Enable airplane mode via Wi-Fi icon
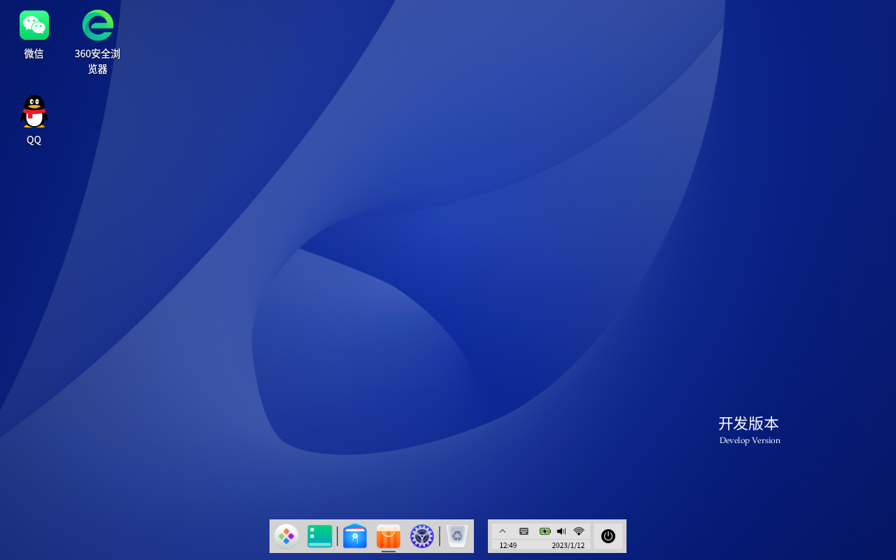The height and width of the screenshot is (560, 896). [578, 531]
